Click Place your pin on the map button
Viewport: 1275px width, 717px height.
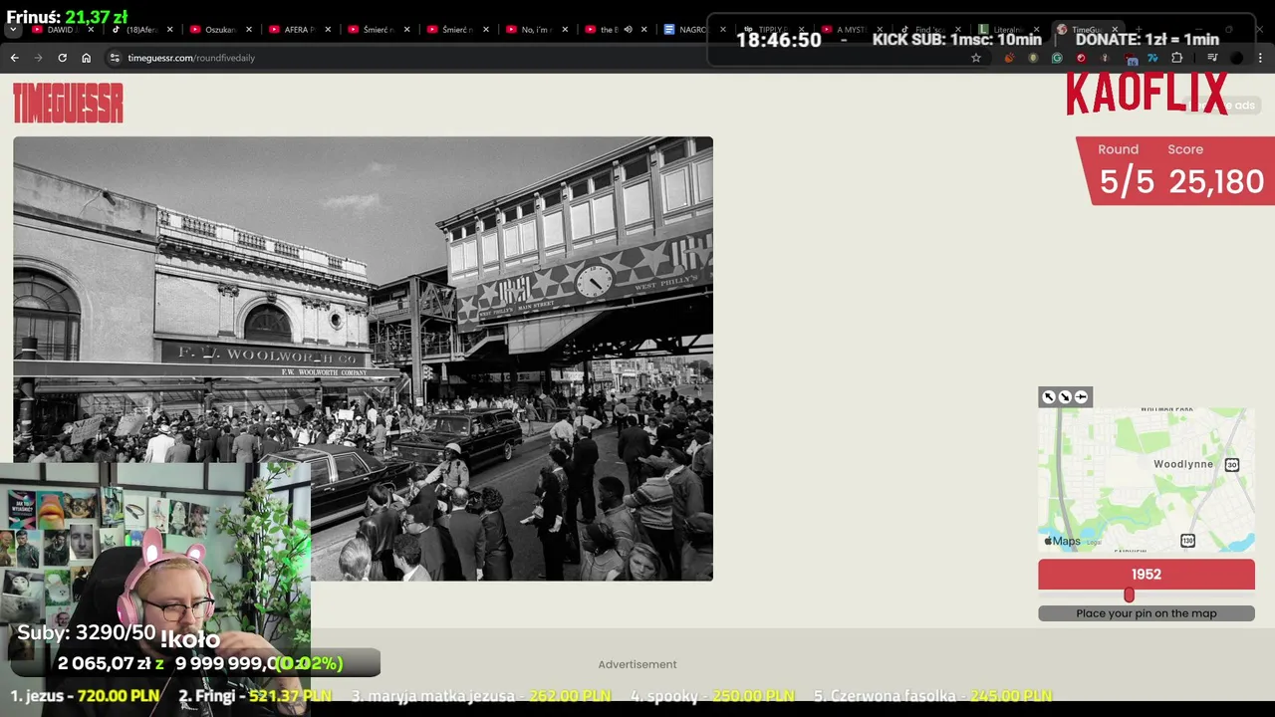click(1147, 613)
